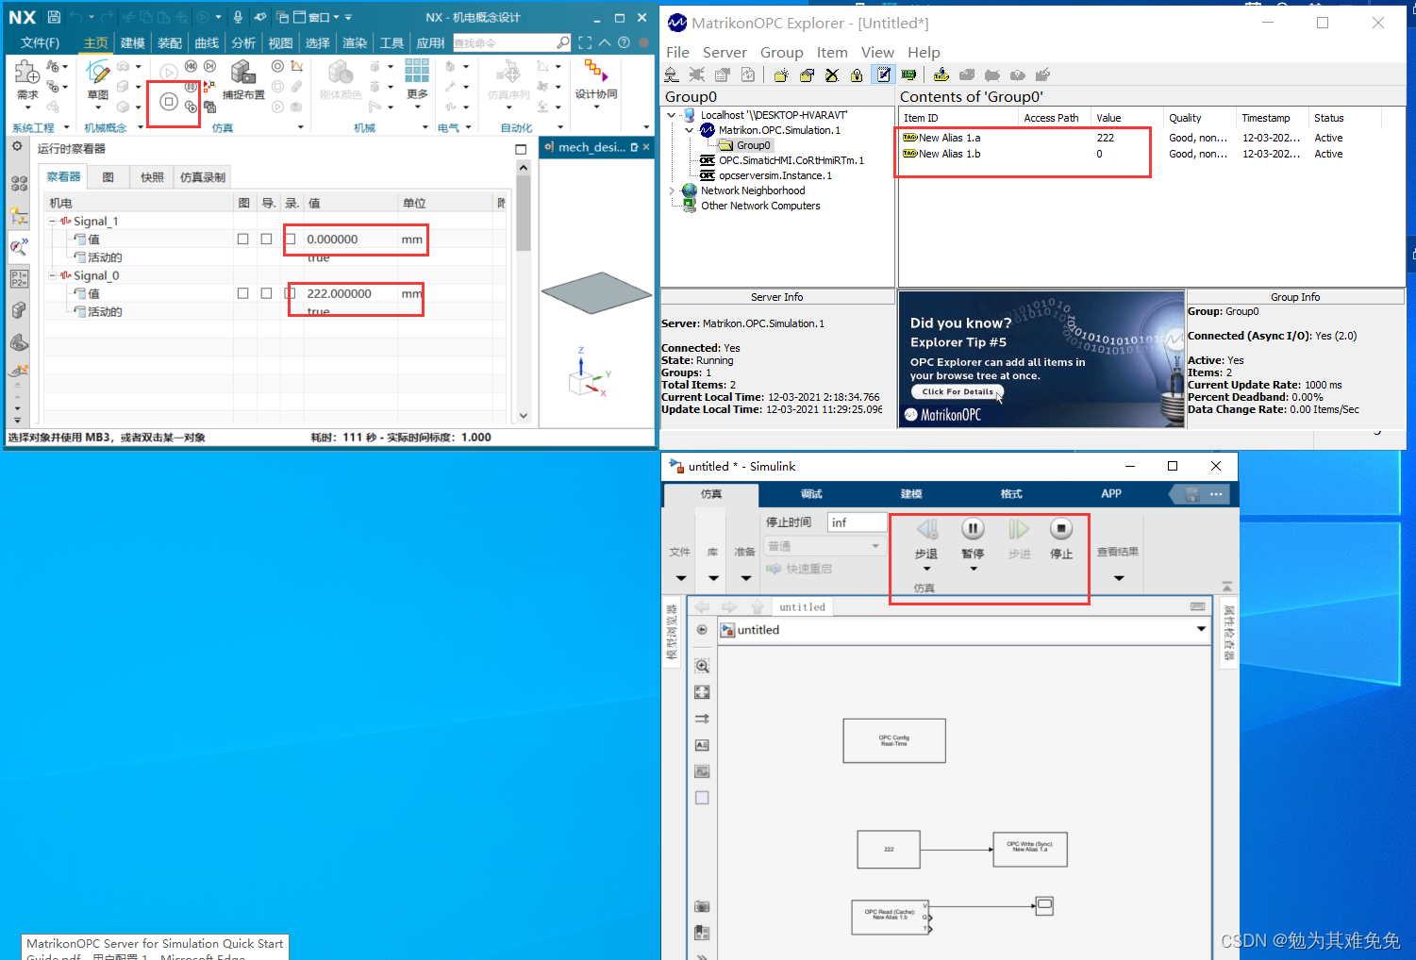Pause the Simulink simulation with 暂停
The height and width of the screenshot is (960, 1416).
[x=973, y=540]
